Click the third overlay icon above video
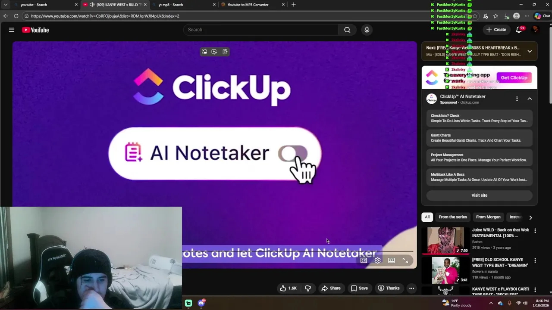The height and width of the screenshot is (310, 552). [225, 52]
